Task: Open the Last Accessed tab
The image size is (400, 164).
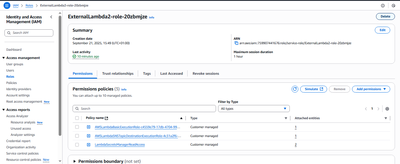Action: click(172, 74)
